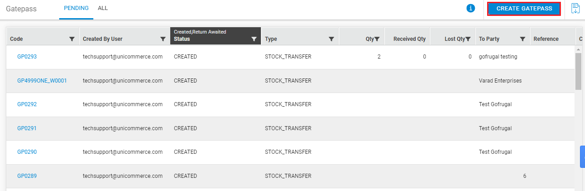Open the Lost Qty column filter
Image resolution: width=585 pixels, height=191 pixels.
click(x=468, y=39)
